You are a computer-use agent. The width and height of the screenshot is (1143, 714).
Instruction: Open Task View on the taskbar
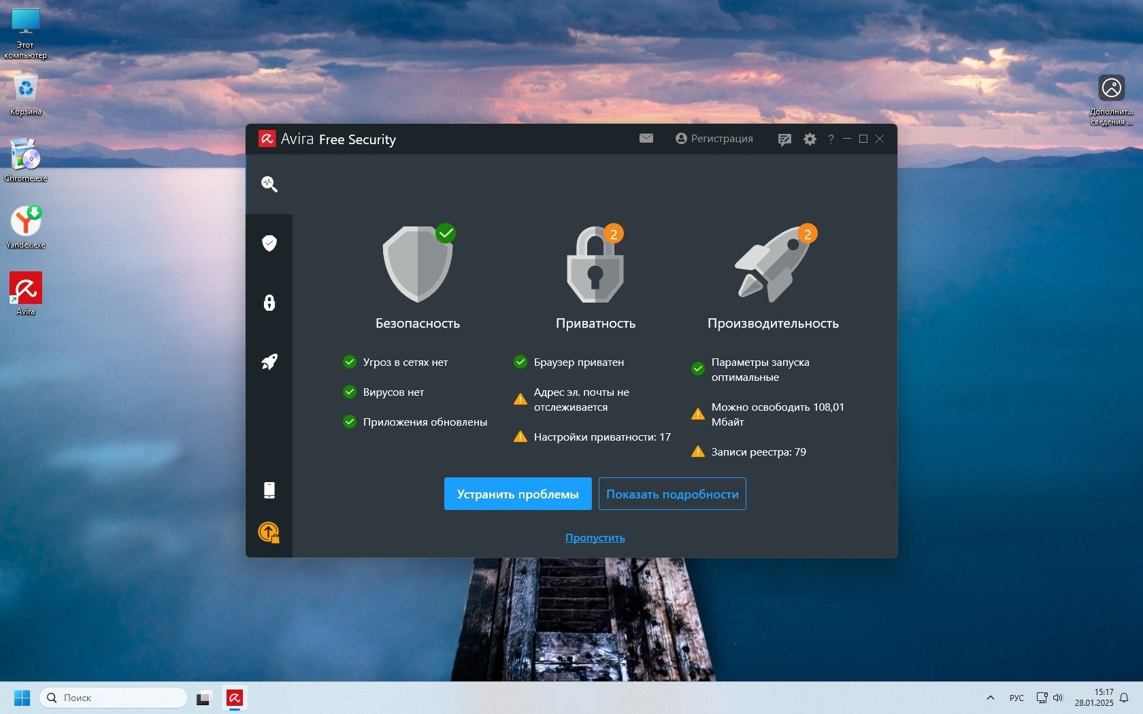click(x=203, y=698)
